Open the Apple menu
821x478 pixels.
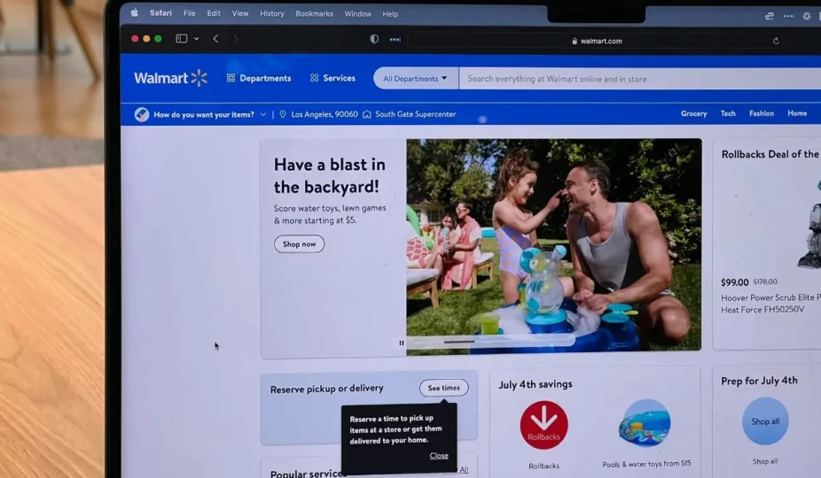click(x=135, y=14)
